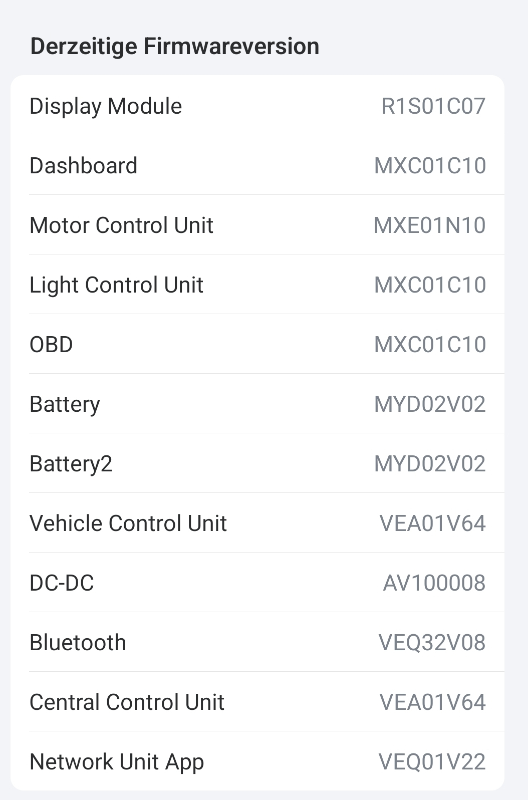The image size is (528, 800).
Task: Tap Vehicle Control Unit version VEA01V64
Action: tap(432, 523)
